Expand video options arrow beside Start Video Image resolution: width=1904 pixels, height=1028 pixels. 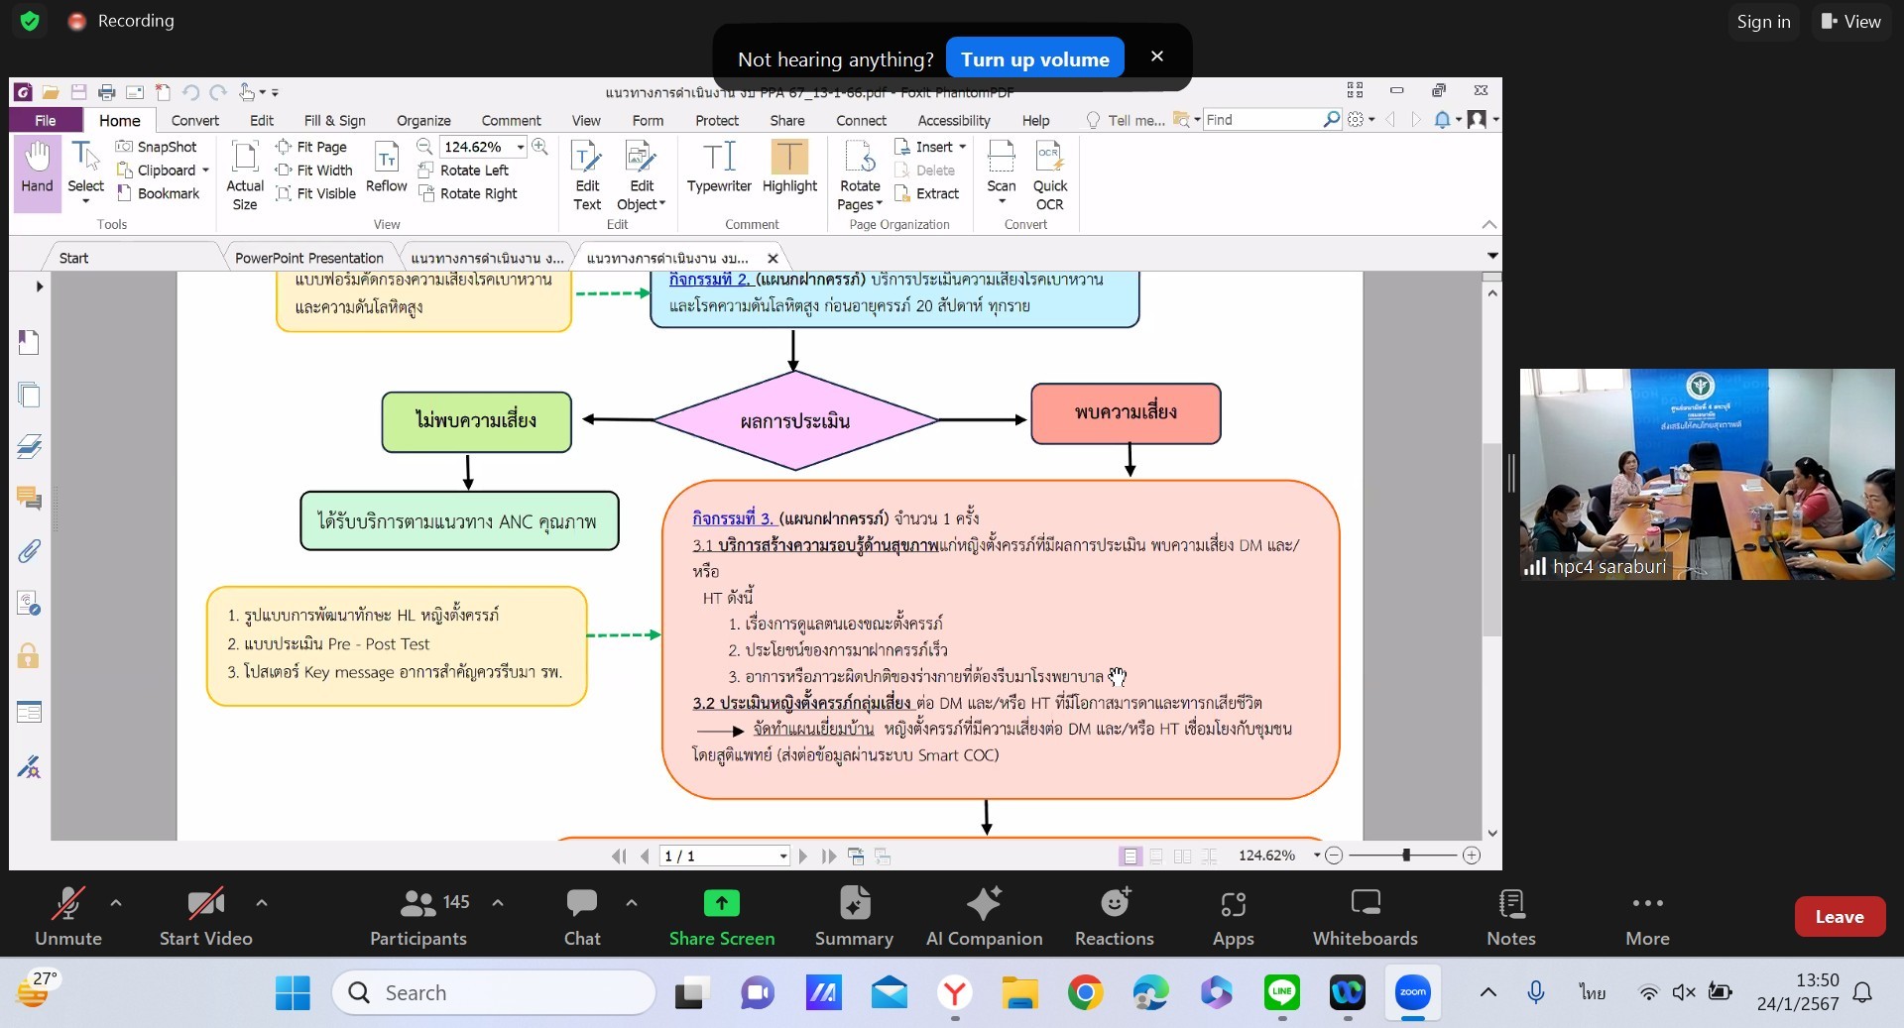point(262,903)
